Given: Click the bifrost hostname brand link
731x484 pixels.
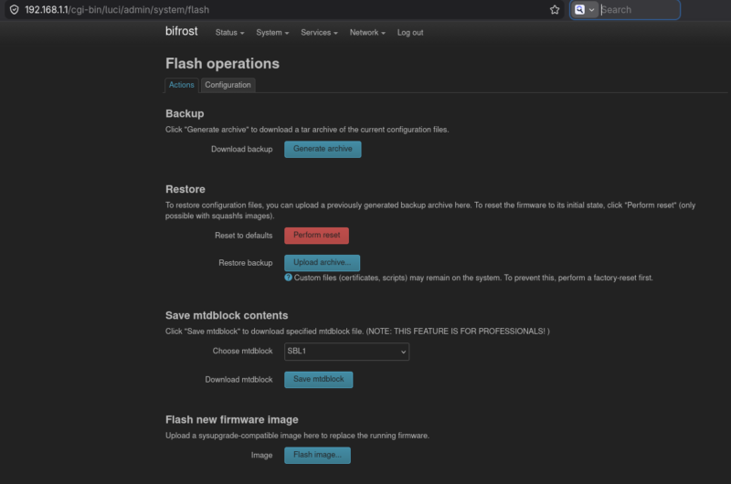Looking at the screenshot, I should coord(181,31).
